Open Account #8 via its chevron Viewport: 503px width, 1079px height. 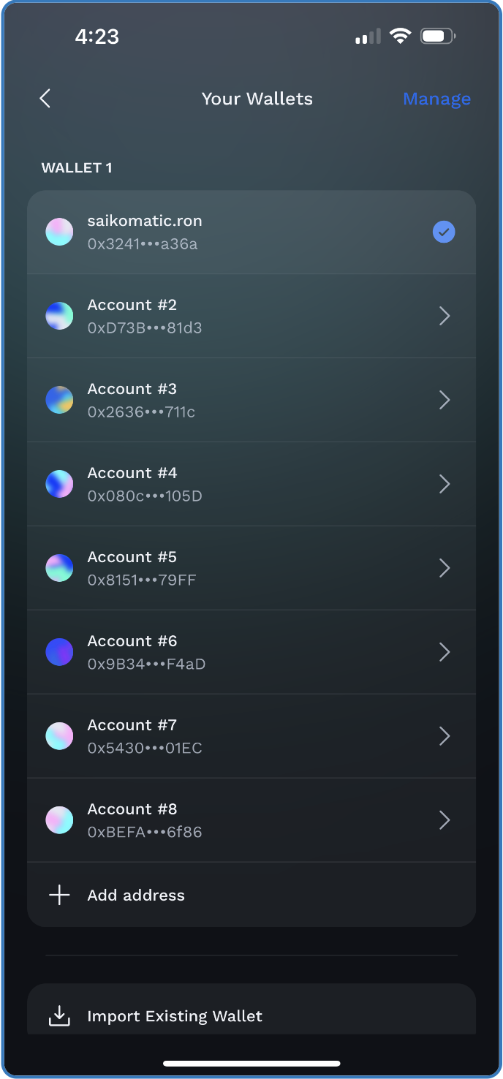point(445,820)
